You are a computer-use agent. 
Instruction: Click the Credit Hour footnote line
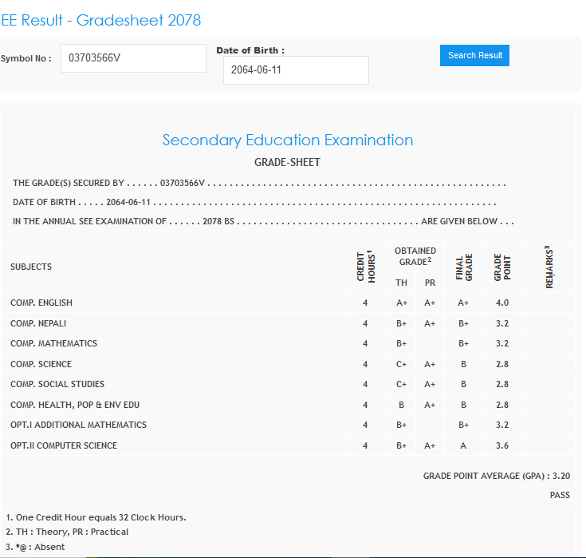pos(96,517)
